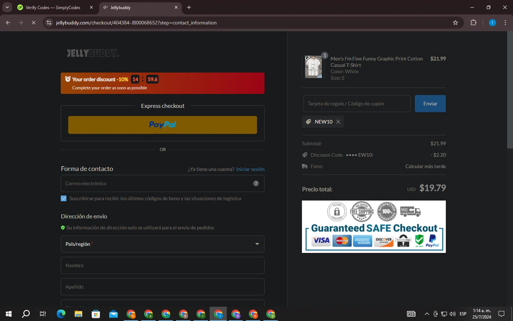Stop loading the page

click(34, 23)
